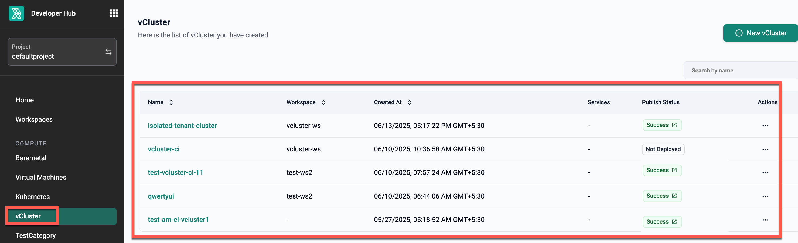Open Virtual Machines in the sidebar
The height and width of the screenshot is (243, 798).
pyautogui.click(x=41, y=178)
